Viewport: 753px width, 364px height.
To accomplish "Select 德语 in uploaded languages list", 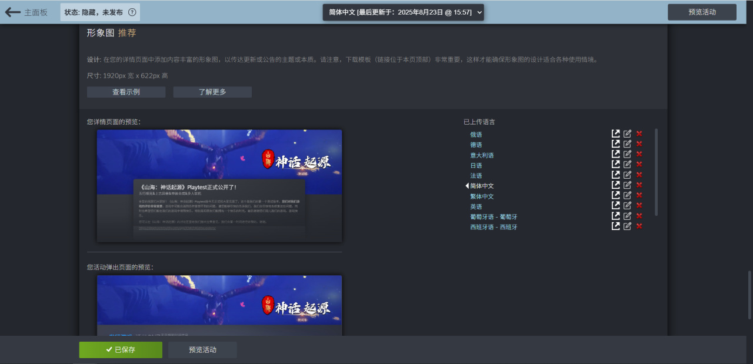I will tap(476, 145).
